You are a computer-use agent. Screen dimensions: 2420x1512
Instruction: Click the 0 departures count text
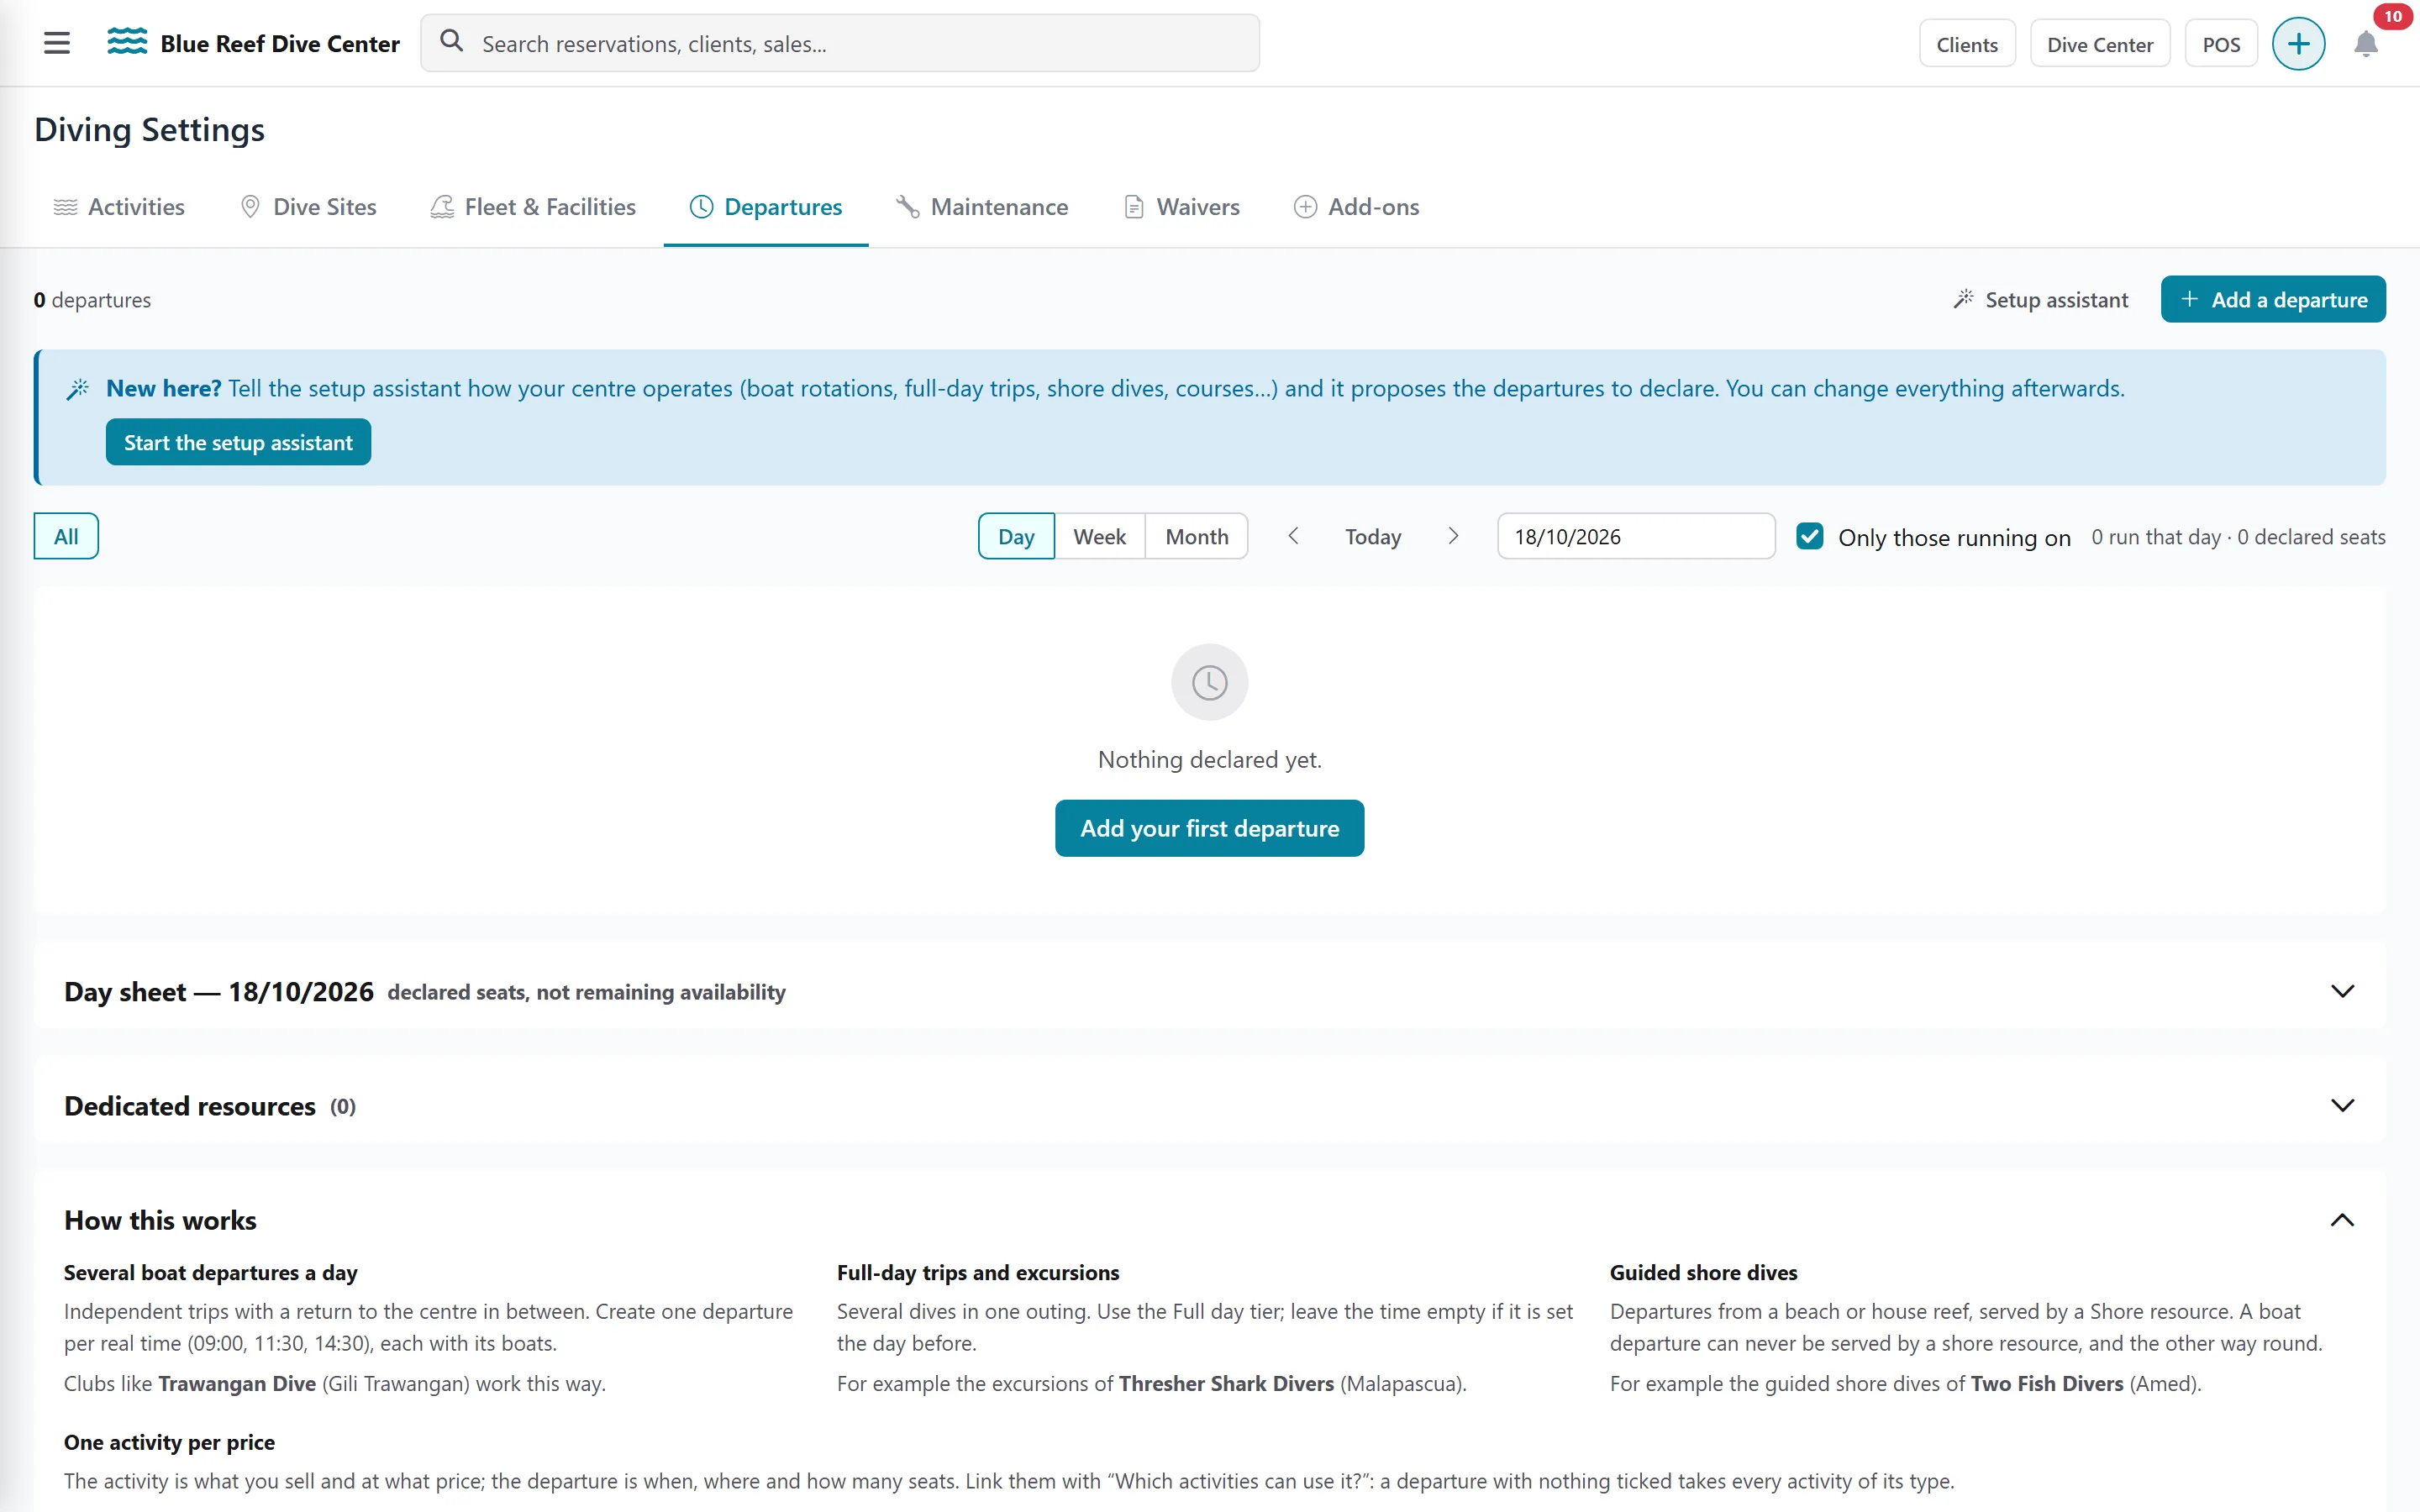coord(92,300)
